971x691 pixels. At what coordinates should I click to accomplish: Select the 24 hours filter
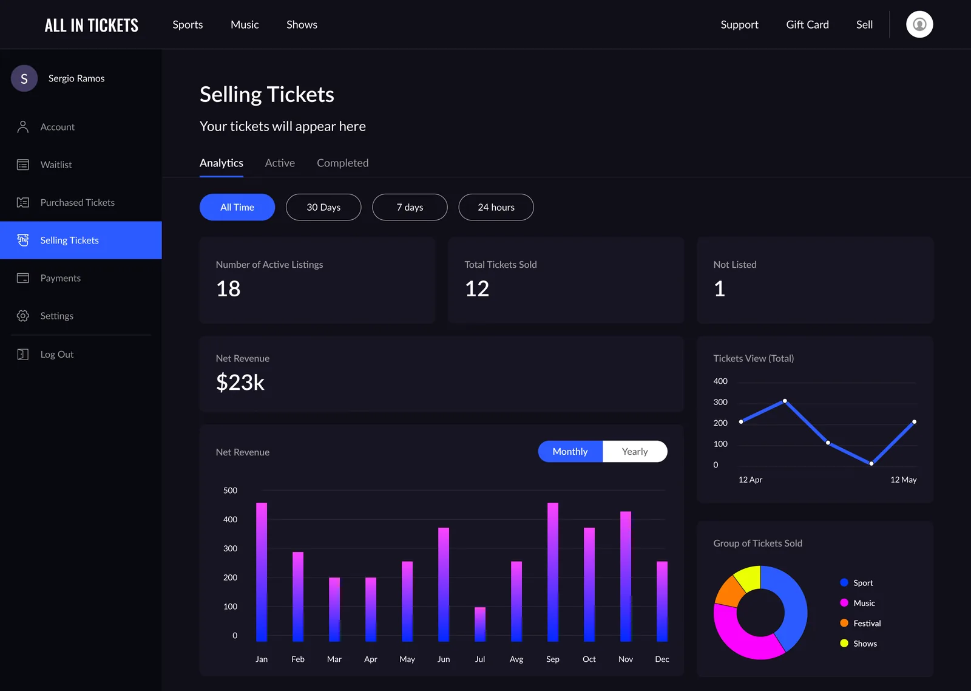[496, 207]
